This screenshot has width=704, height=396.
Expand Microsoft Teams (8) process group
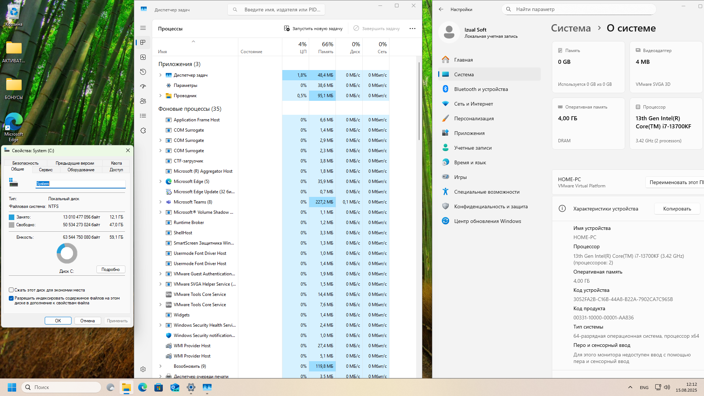(160, 202)
